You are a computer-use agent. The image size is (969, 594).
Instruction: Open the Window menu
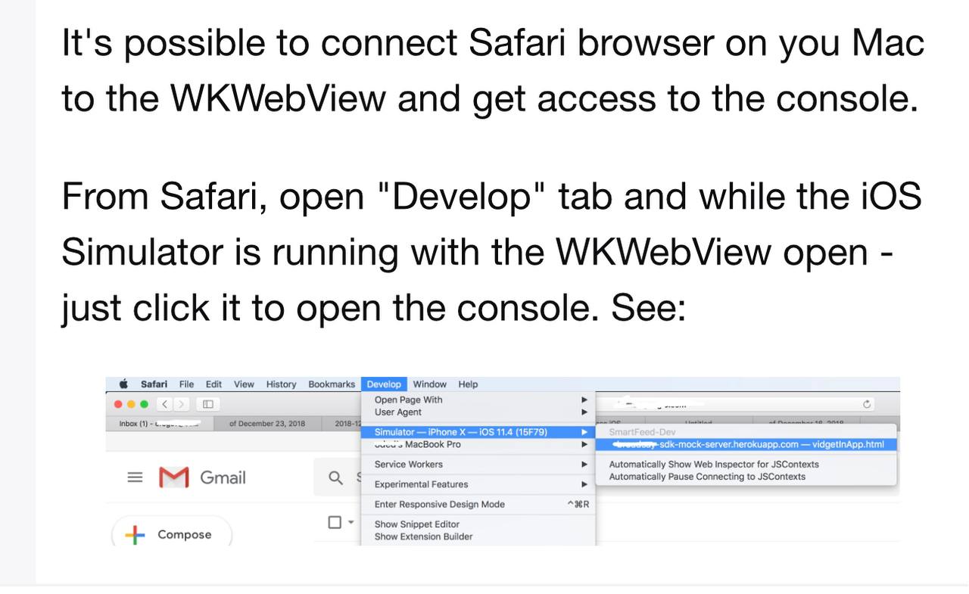pyautogui.click(x=430, y=384)
